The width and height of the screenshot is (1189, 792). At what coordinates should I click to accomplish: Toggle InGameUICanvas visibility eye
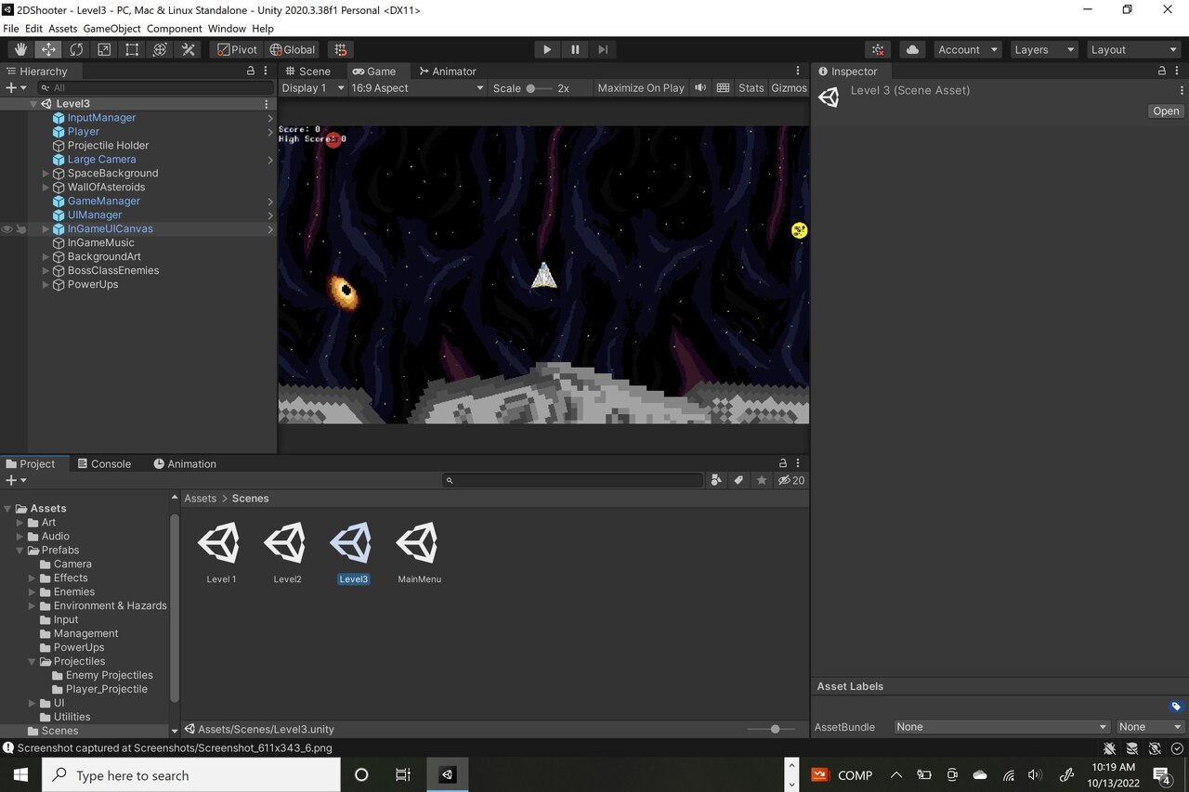tap(7, 228)
